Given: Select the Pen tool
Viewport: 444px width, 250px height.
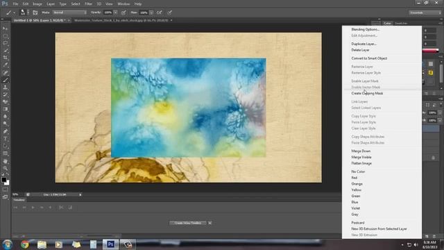Looking at the screenshot, I should [x=5, y=131].
